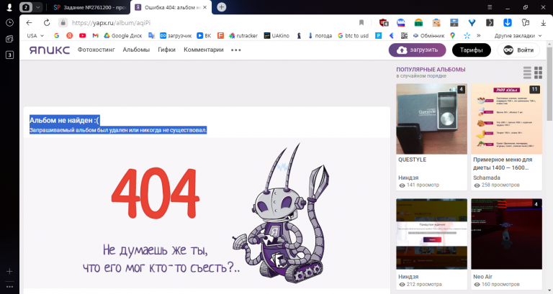Image resolution: width=553 pixels, height=294 pixels.
Task: Open the profile icon in the sidebar
Action: [9, 7]
